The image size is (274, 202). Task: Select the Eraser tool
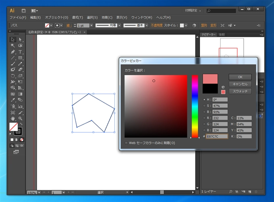coord(20,70)
